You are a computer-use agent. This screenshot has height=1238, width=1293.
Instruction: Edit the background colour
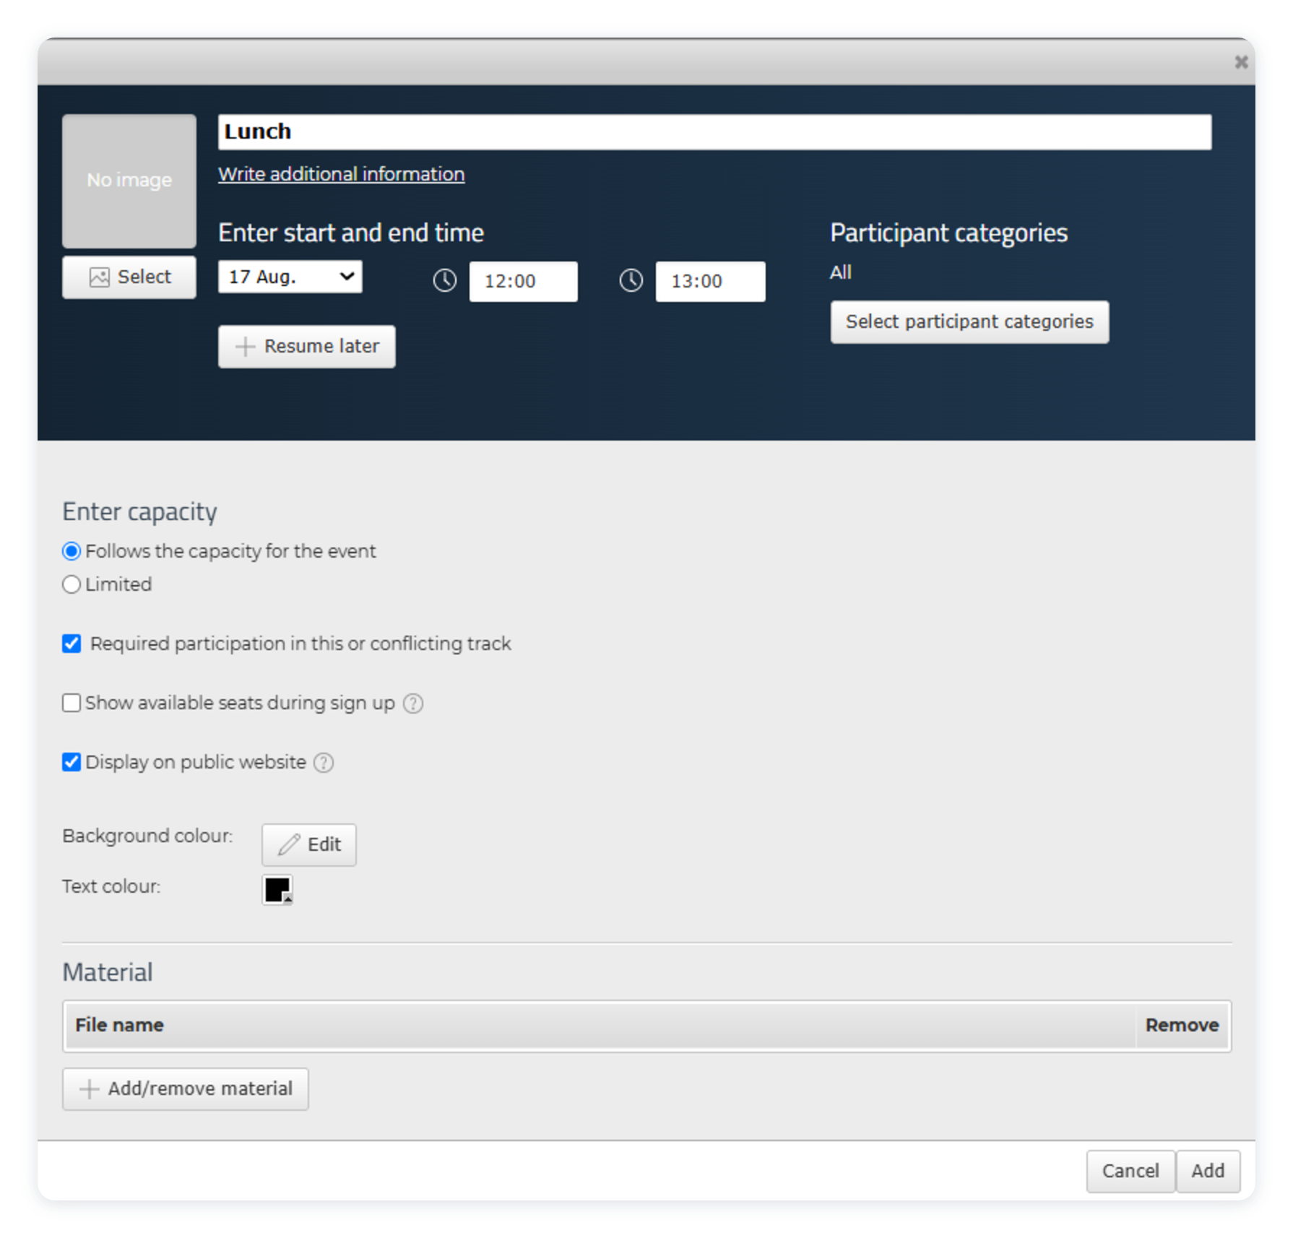click(309, 844)
